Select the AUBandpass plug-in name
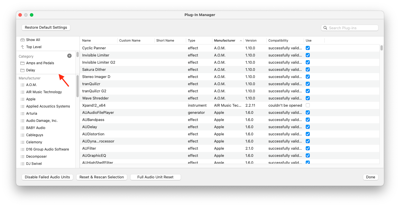400x207 pixels. click(x=93, y=120)
